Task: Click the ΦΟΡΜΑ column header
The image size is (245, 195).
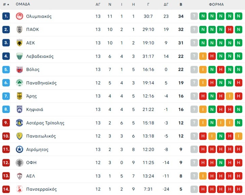Action: [x=216, y=4]
